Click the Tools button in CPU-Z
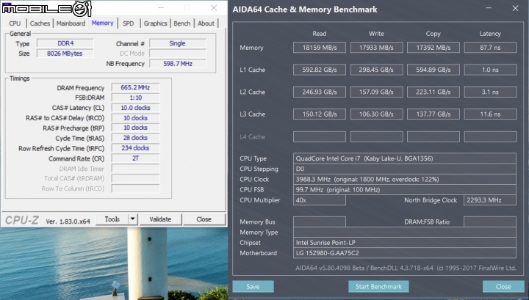The height and width of the screenshot is (300, 529). pos(112,219)
